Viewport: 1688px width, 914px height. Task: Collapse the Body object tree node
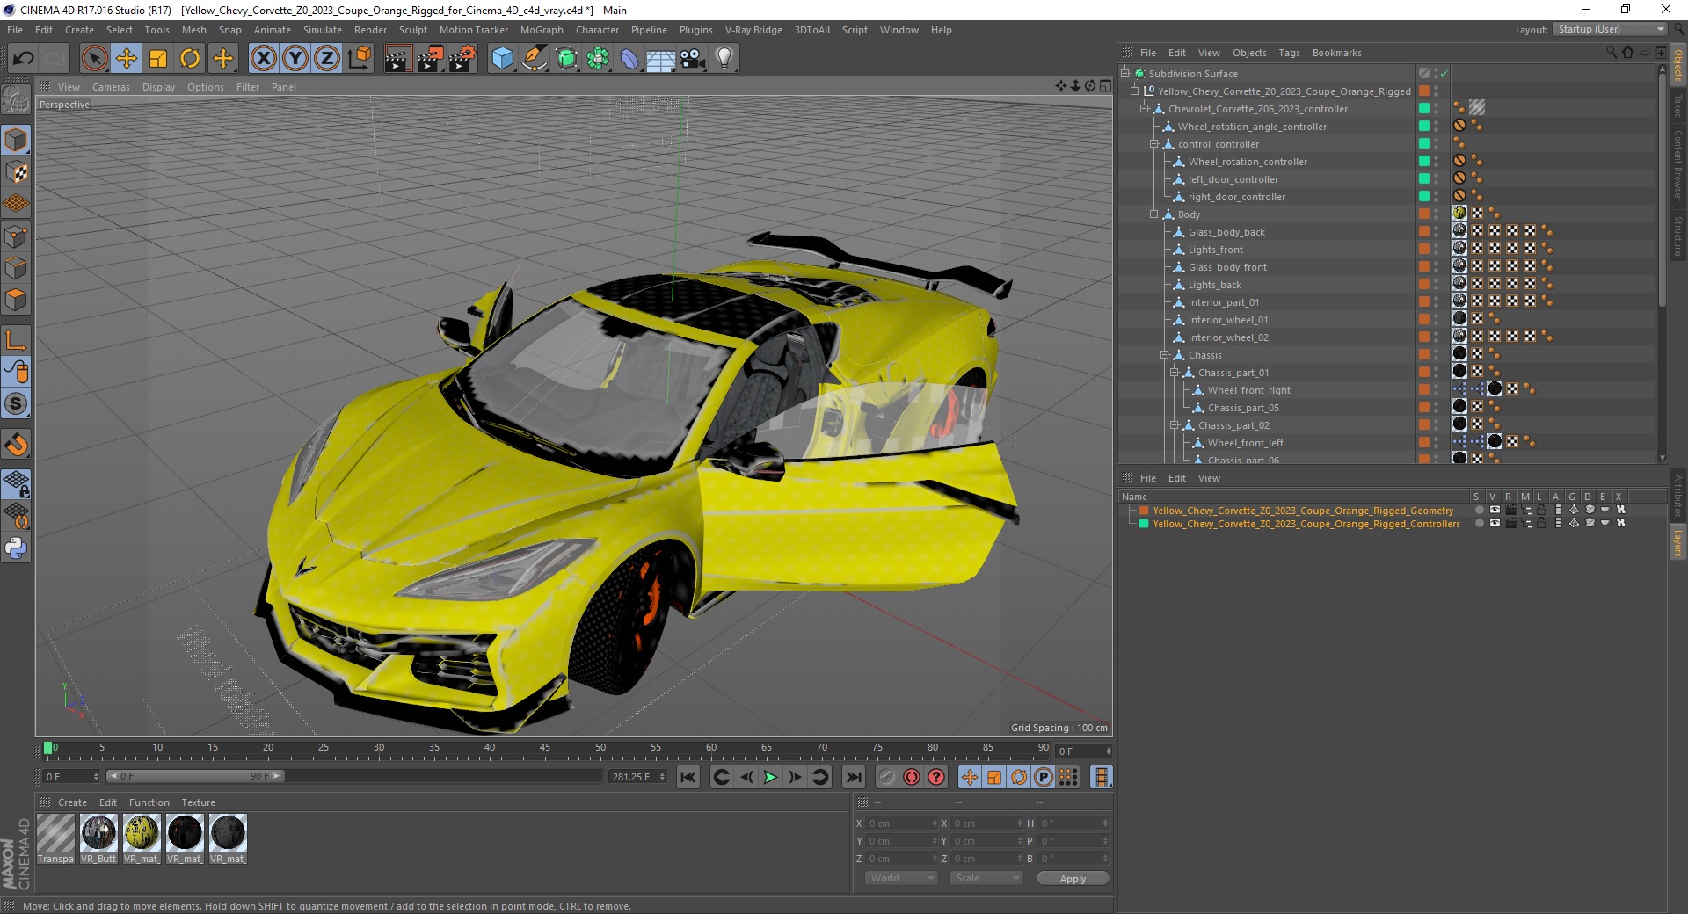pos(1153,214)
